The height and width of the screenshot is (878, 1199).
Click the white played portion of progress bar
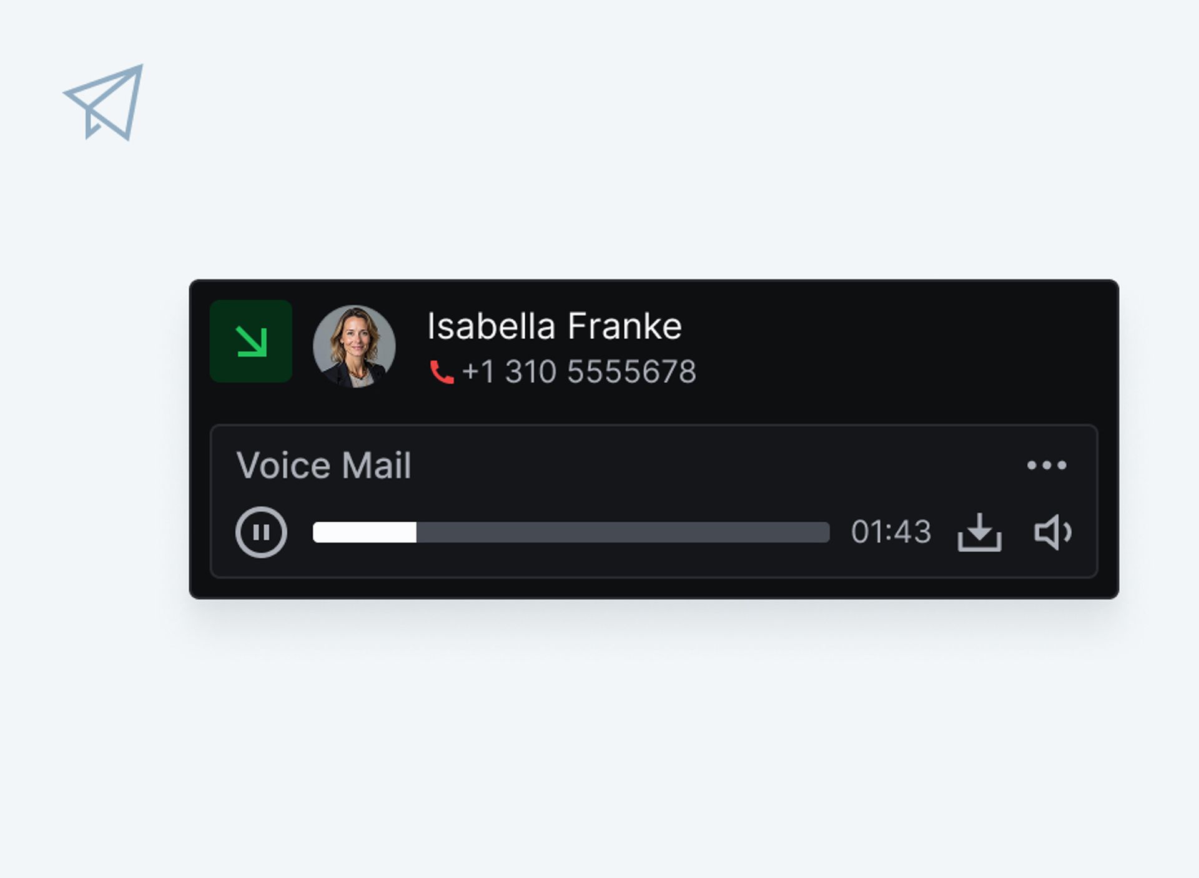coord(365,532)
